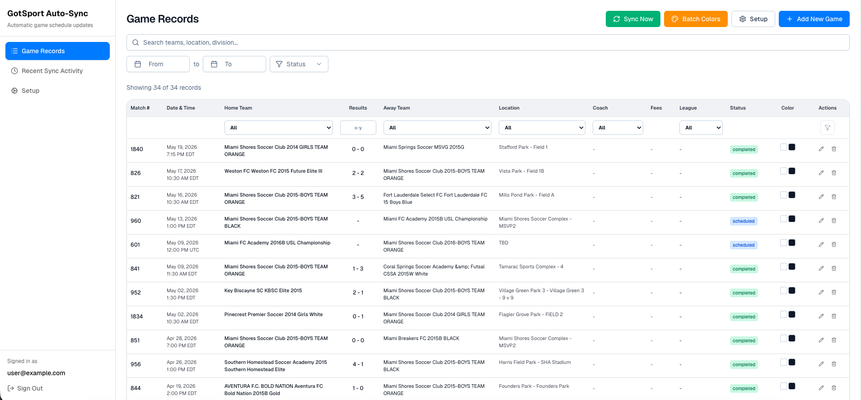The image size is (861, 400).
Task: Click 'Key Biscayne SC KBSC Elite 2015' home team
Action: tap(263, 290)
